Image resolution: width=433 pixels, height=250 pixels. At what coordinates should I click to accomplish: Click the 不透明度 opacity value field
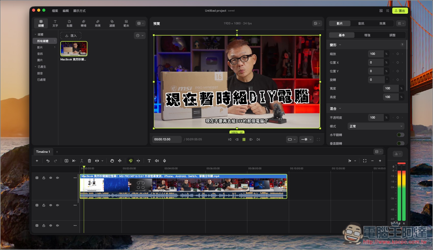coord(376,118)
